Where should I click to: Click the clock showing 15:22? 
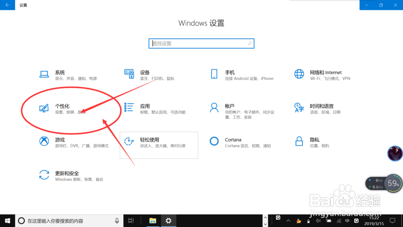click(x=374, y=218)
